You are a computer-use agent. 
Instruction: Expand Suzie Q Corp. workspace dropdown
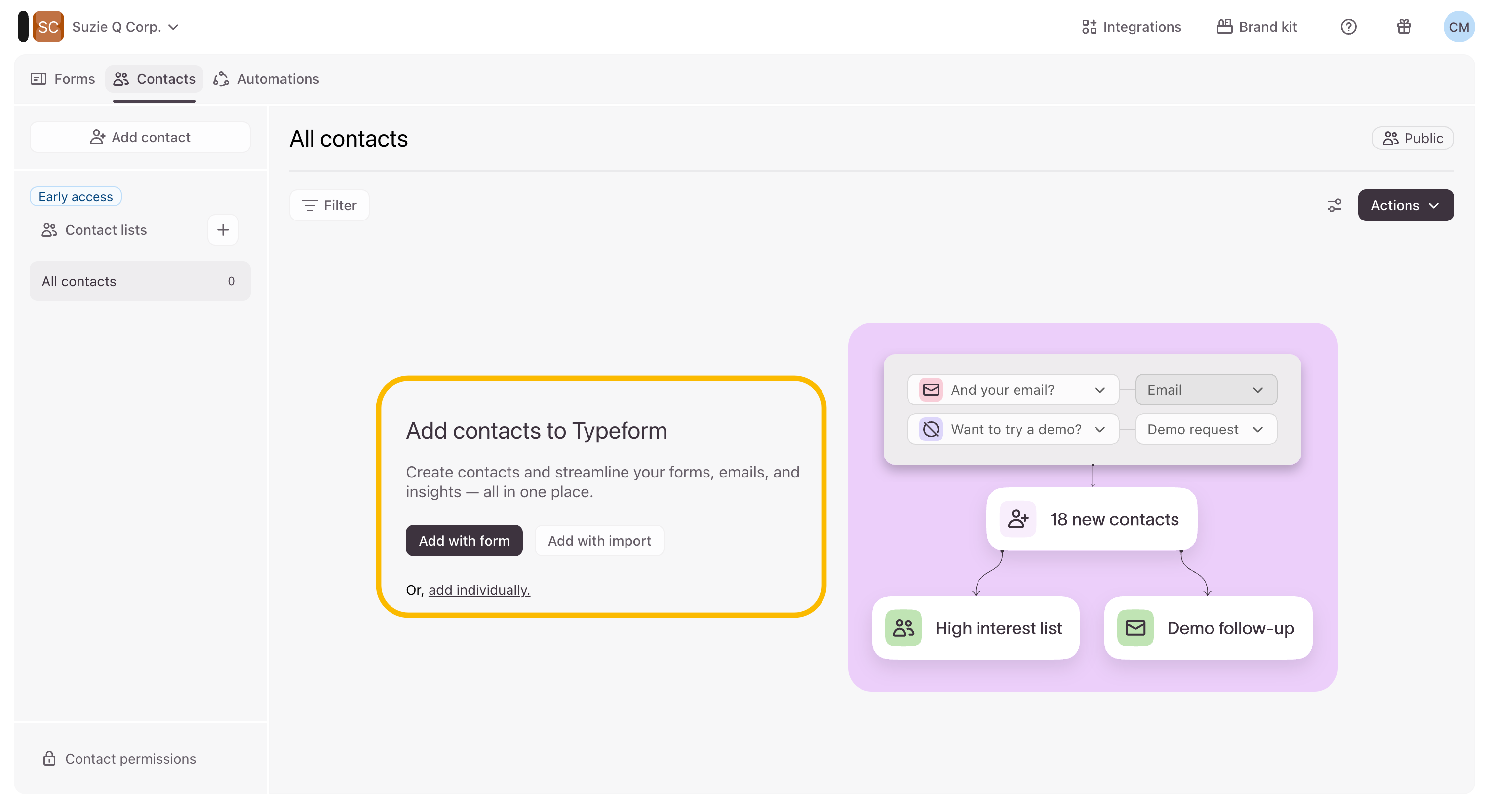tap(125, 27)
